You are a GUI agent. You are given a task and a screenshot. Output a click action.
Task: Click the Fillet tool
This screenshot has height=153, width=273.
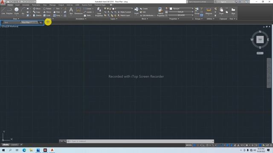pyautogui.click(x=57, y=12)
